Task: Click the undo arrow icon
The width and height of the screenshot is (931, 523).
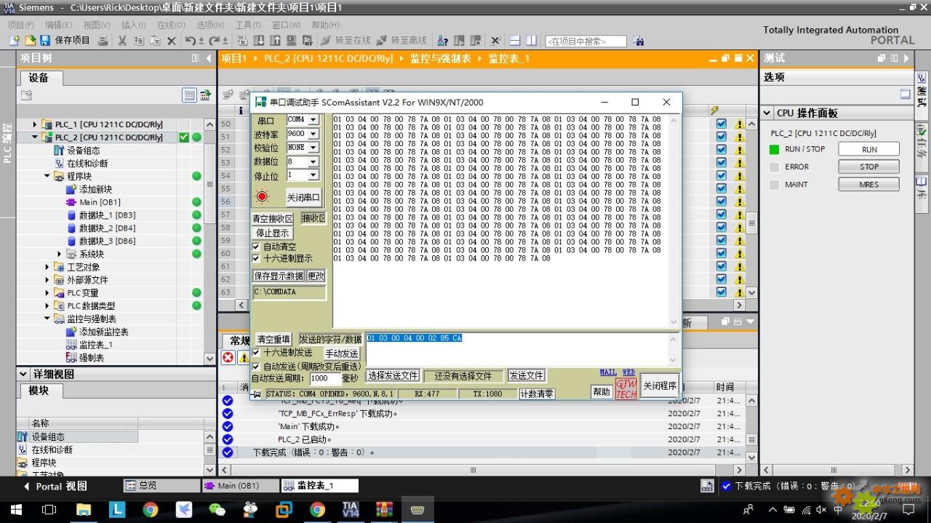Action: tap(191, 41)
